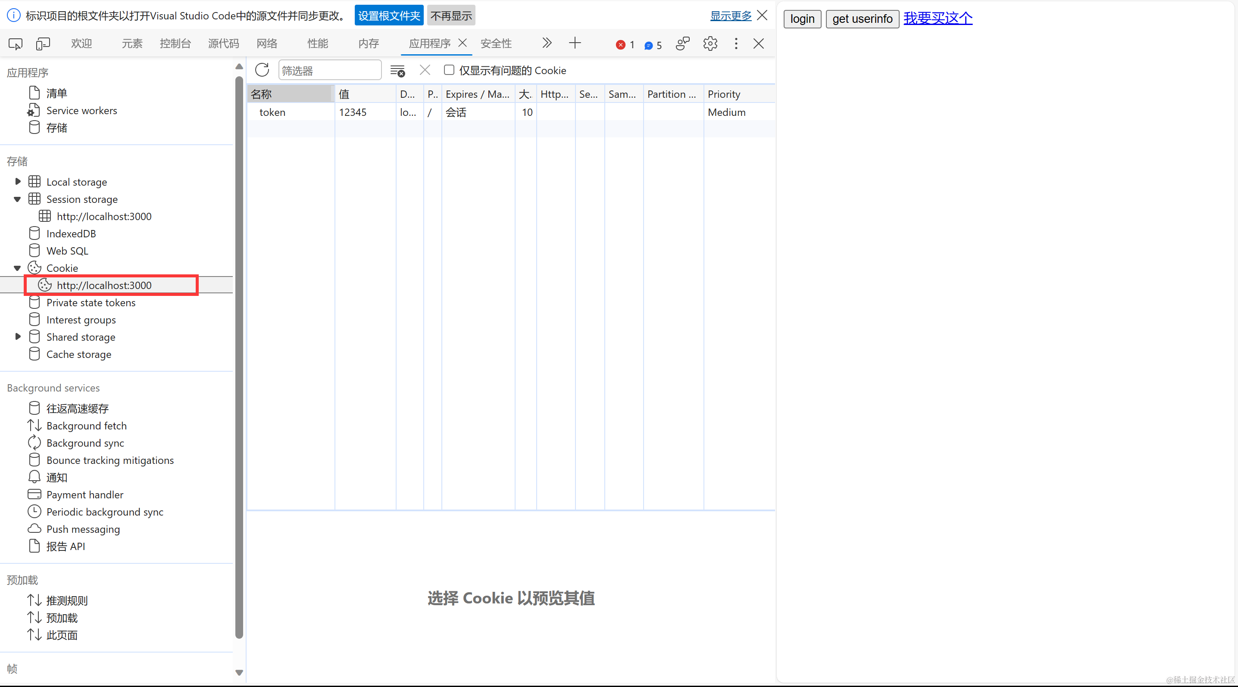Switch to the 欢迎 tab
Viewport: 1238px width, 687px height.
click(81, 44)
